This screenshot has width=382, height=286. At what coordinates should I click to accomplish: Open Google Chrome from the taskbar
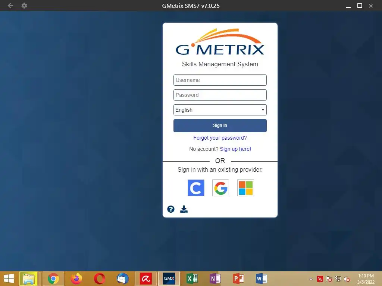tap(53, 279)
